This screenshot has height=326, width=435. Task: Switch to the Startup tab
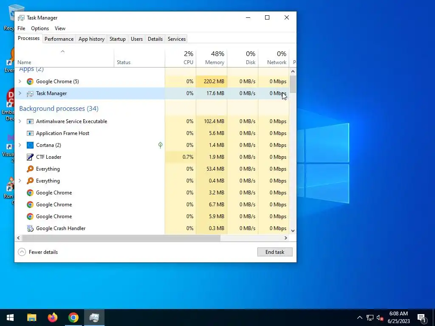(118, 39)
